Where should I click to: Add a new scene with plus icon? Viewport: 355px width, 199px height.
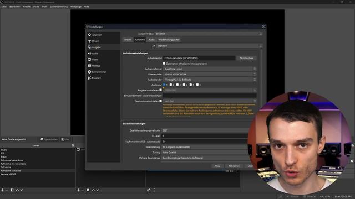tap(2, 190)
